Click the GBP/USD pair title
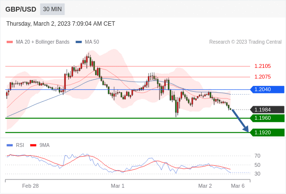The image size is (286, 194). coord(21,9)
